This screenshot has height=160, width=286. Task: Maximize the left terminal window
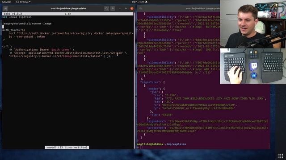click(x=126, y=8)
